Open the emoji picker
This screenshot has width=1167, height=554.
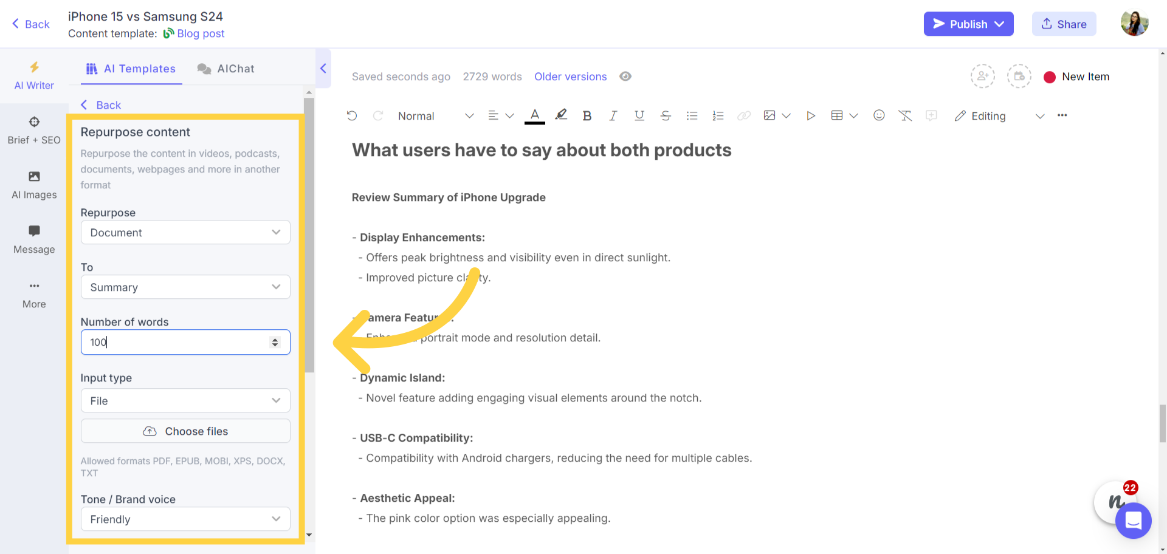pyautogui.click(x=879, y=115)
